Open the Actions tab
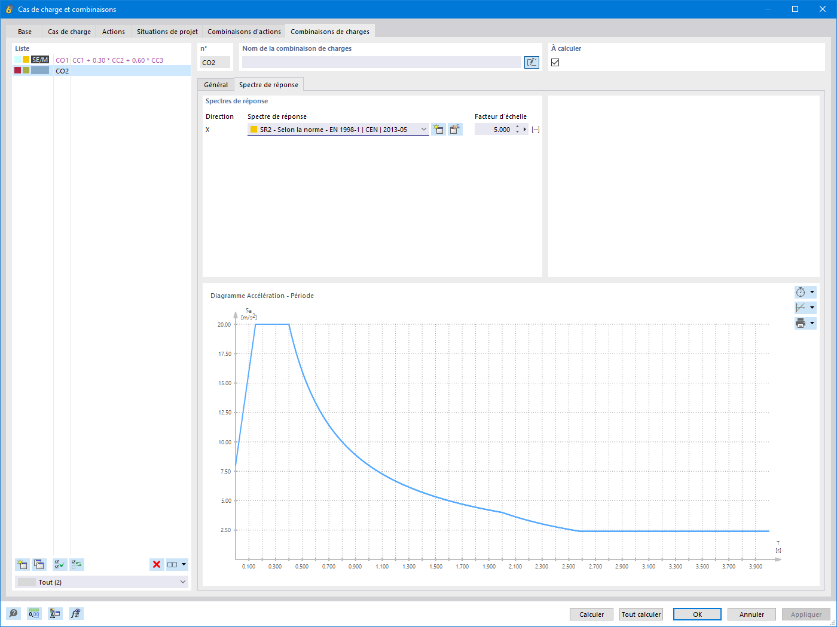Image resolution: width=837 pixels, height=627 pixels. tap(114, 32)
